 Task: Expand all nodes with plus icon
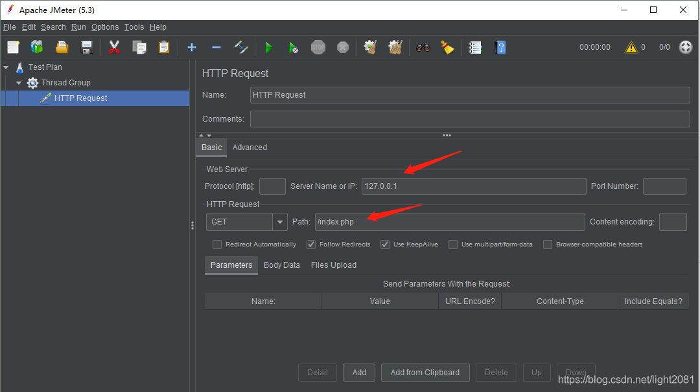(x=192, y=47)
